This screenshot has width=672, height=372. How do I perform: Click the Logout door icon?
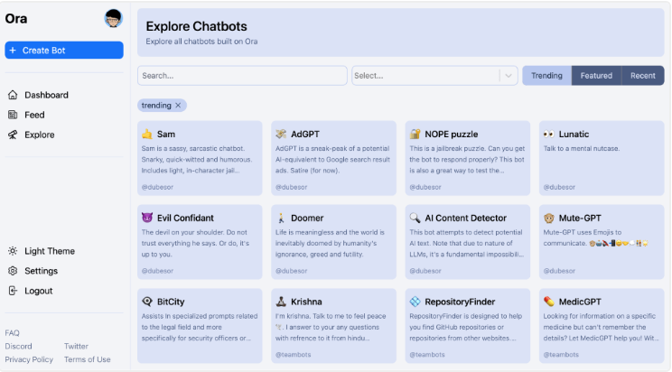13,291
